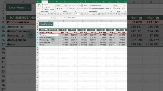Toggle underline (Ч) formatting

61,8
